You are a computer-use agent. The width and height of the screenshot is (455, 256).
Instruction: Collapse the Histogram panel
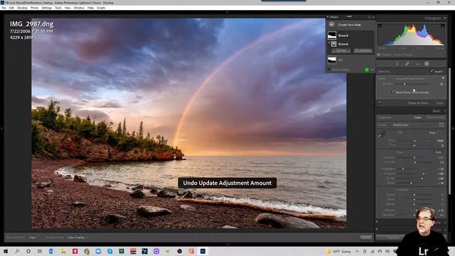[445, 18]
